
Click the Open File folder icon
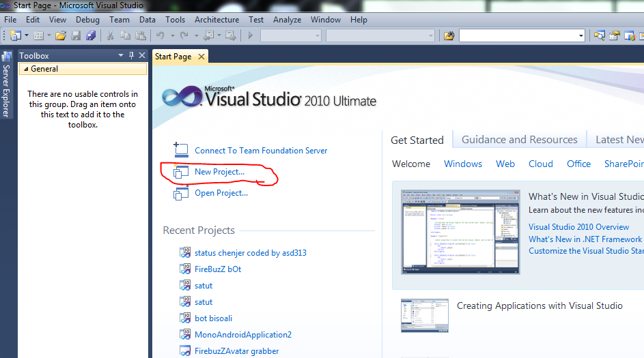pos(61,35)
